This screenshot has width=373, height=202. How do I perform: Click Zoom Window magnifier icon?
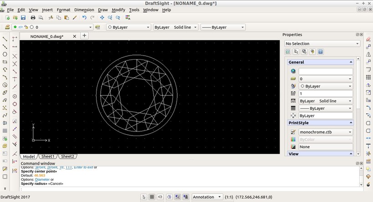tap(110, 18)
